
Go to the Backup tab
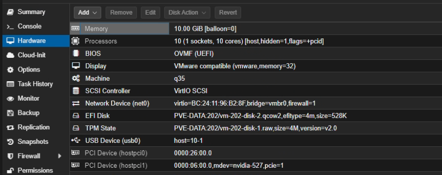(29, 113)
